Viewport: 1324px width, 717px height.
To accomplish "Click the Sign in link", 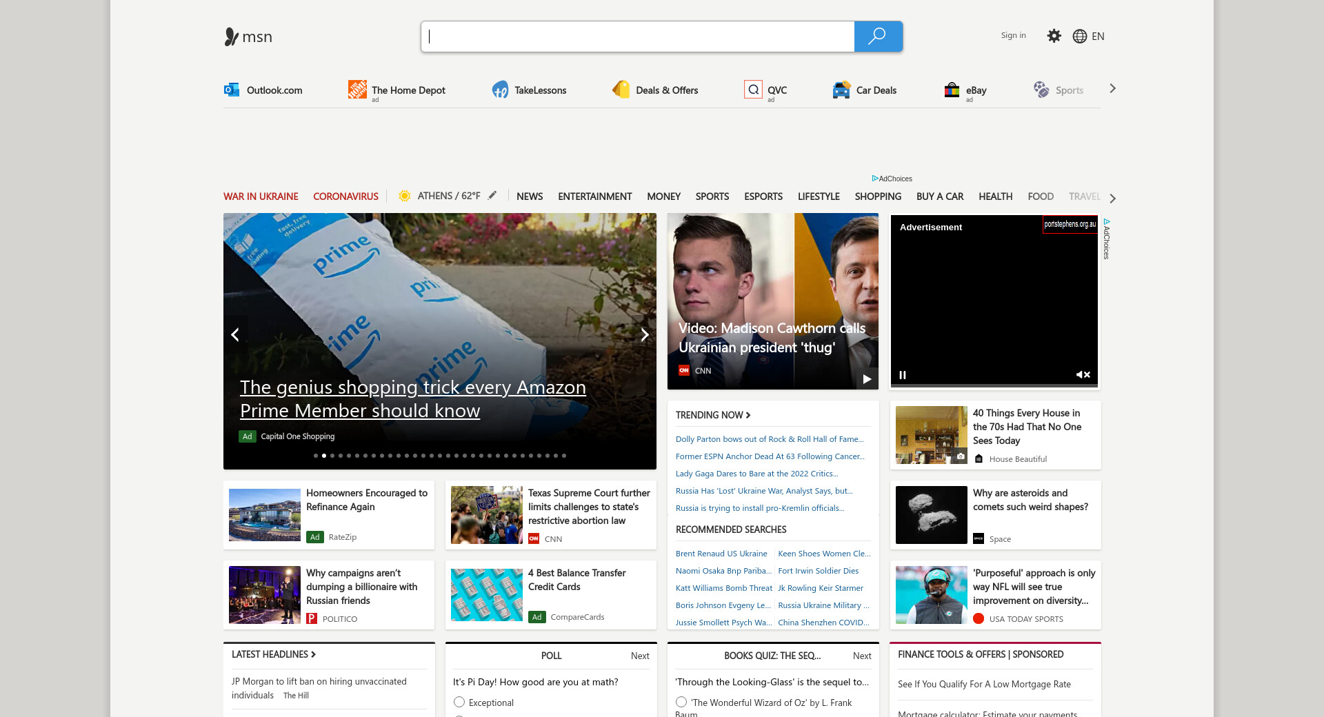I will [x=1013, y=35].
